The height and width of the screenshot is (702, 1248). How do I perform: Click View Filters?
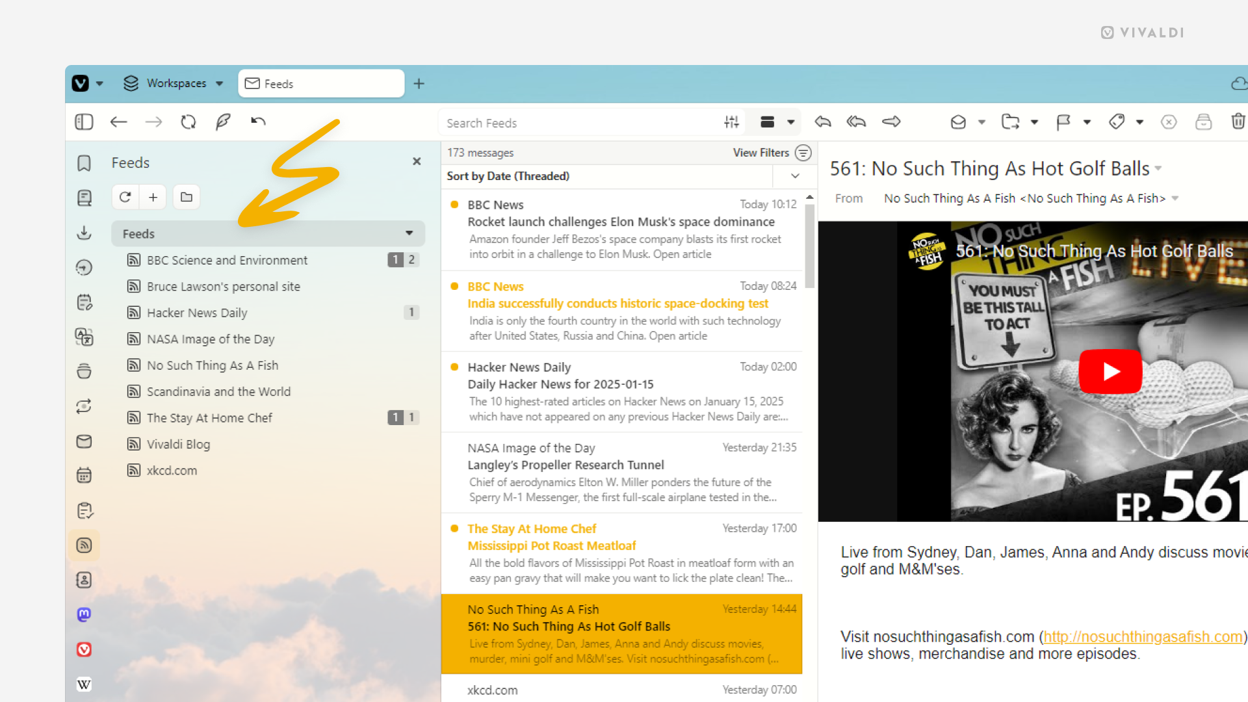click(772, 153)
